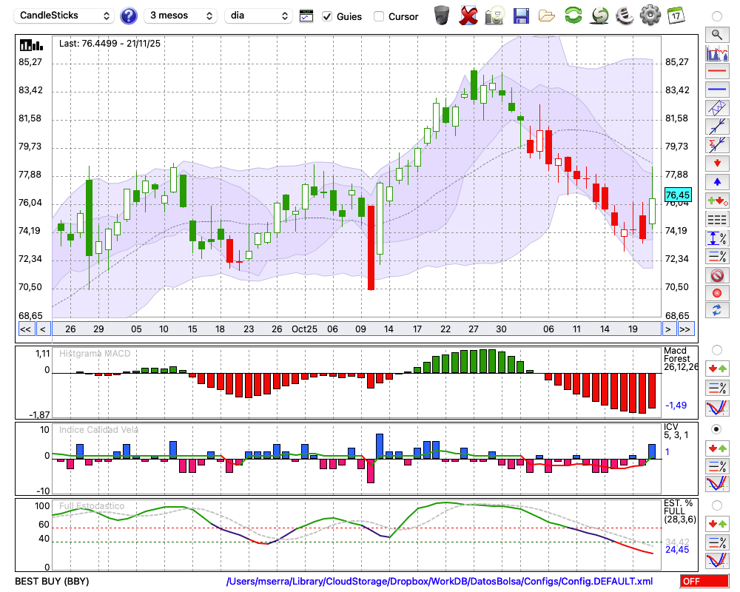Click the << button to jump back
Screen dimensions: 740x592
click(x=25, y=329)
